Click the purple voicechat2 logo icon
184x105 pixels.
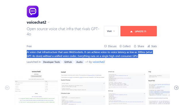pos(32,12)
